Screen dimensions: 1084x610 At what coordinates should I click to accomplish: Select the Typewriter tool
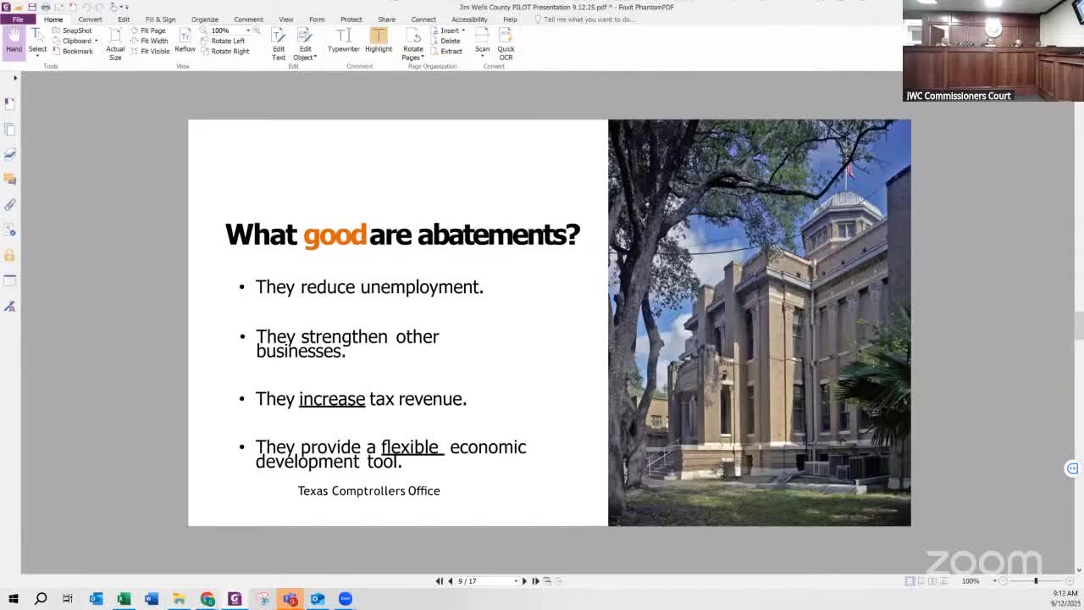tap(343, 40)
